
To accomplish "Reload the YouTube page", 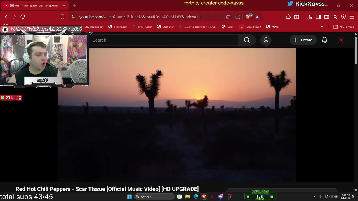I will [x=23, y=17].
